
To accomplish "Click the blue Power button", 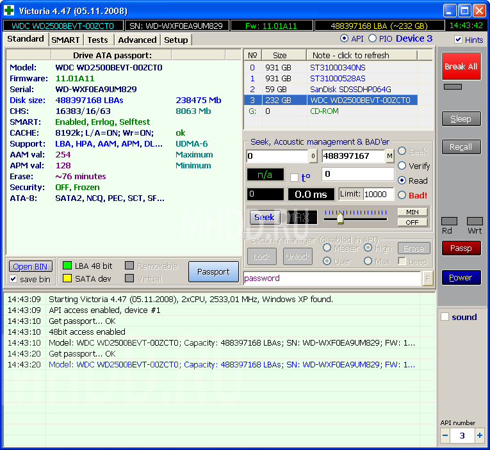I will click(x=461, y=277).
